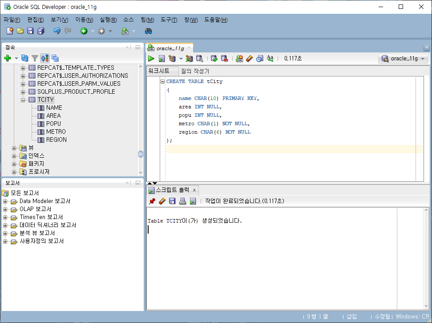Minimize the 접속 panel
Image resolution: width=432 pixels, height=323 pixels.
click(x=138, y=48)
